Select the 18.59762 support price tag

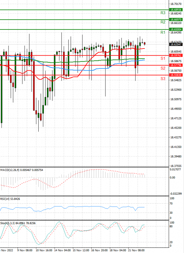point(176,55)
